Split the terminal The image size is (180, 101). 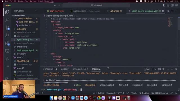159,69
